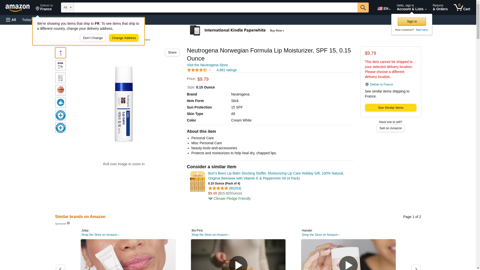Open the 80204 reviews link
The height and width of the screenshot is (270, 480).
[x=235, y=188]
